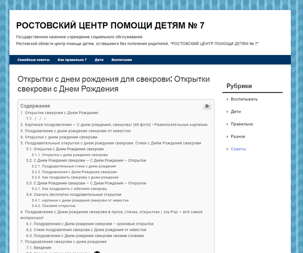Click the site title РОСТОВСКИЙ ЦЕНТР ПОМОЩИ ДЕТЯМ № 7
This screenshot has width=303, height=253.
(110, 26)
